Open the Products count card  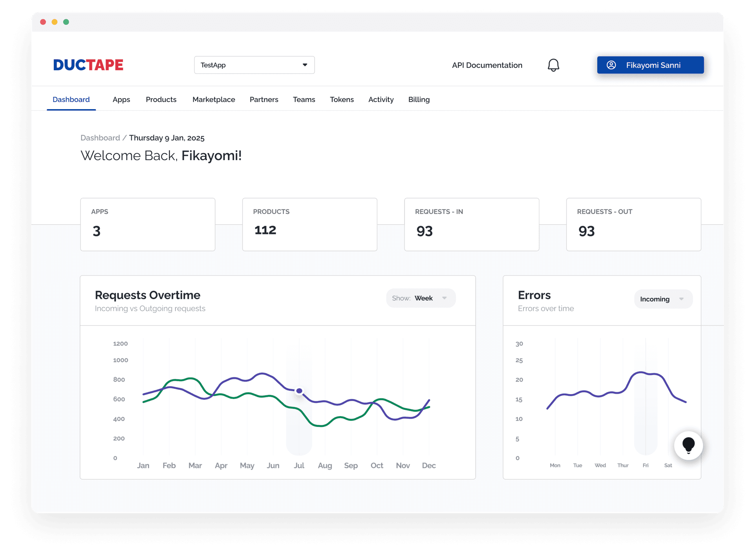pyautogui.click(x=310, y=225)
